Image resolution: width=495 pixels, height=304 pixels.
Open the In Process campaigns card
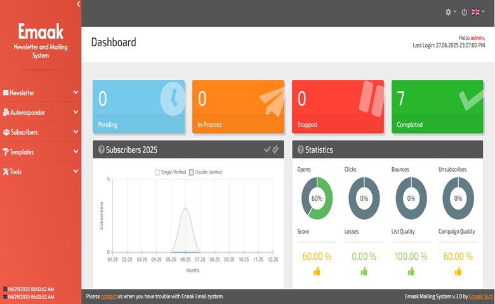tap(238, 106)
